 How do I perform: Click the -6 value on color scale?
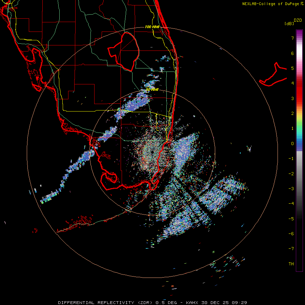[x=291, y=233]
